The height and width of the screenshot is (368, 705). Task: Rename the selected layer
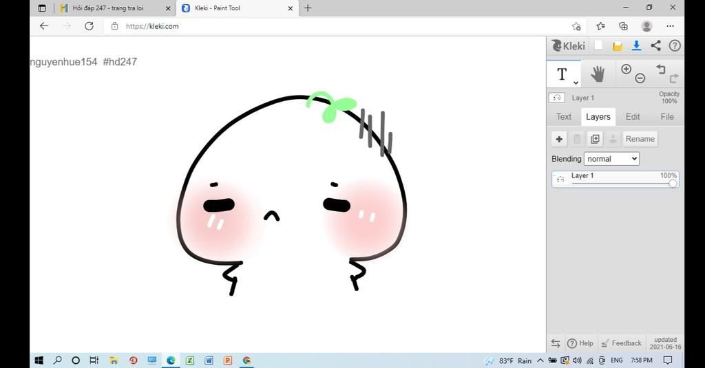[x=640, y=139]
